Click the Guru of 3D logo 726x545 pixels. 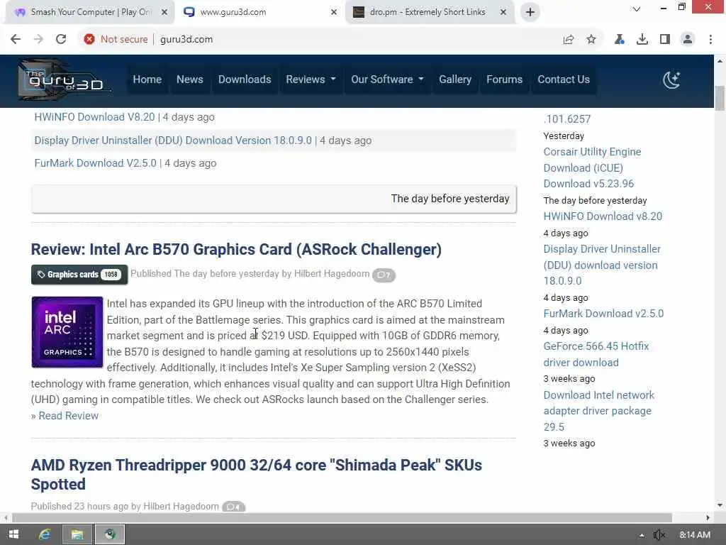tap(65, 79)
